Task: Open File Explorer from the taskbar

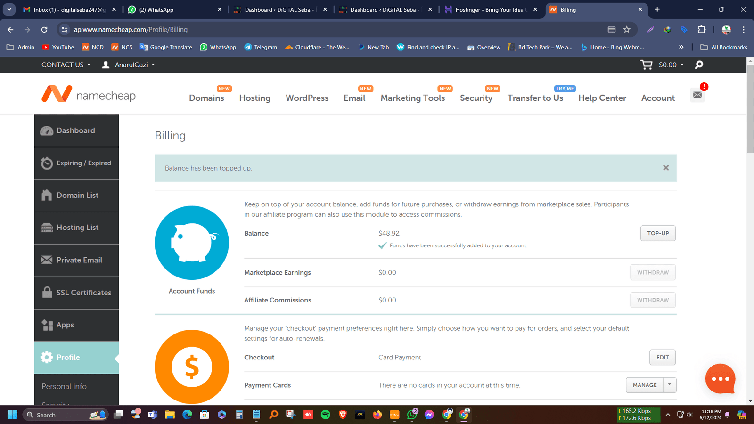Action: [170, 415]
